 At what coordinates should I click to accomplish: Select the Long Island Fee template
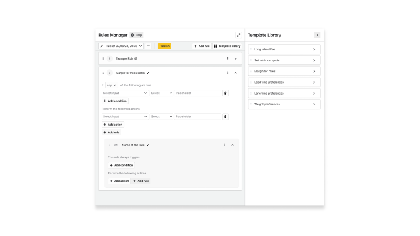(x=284, y=49)
